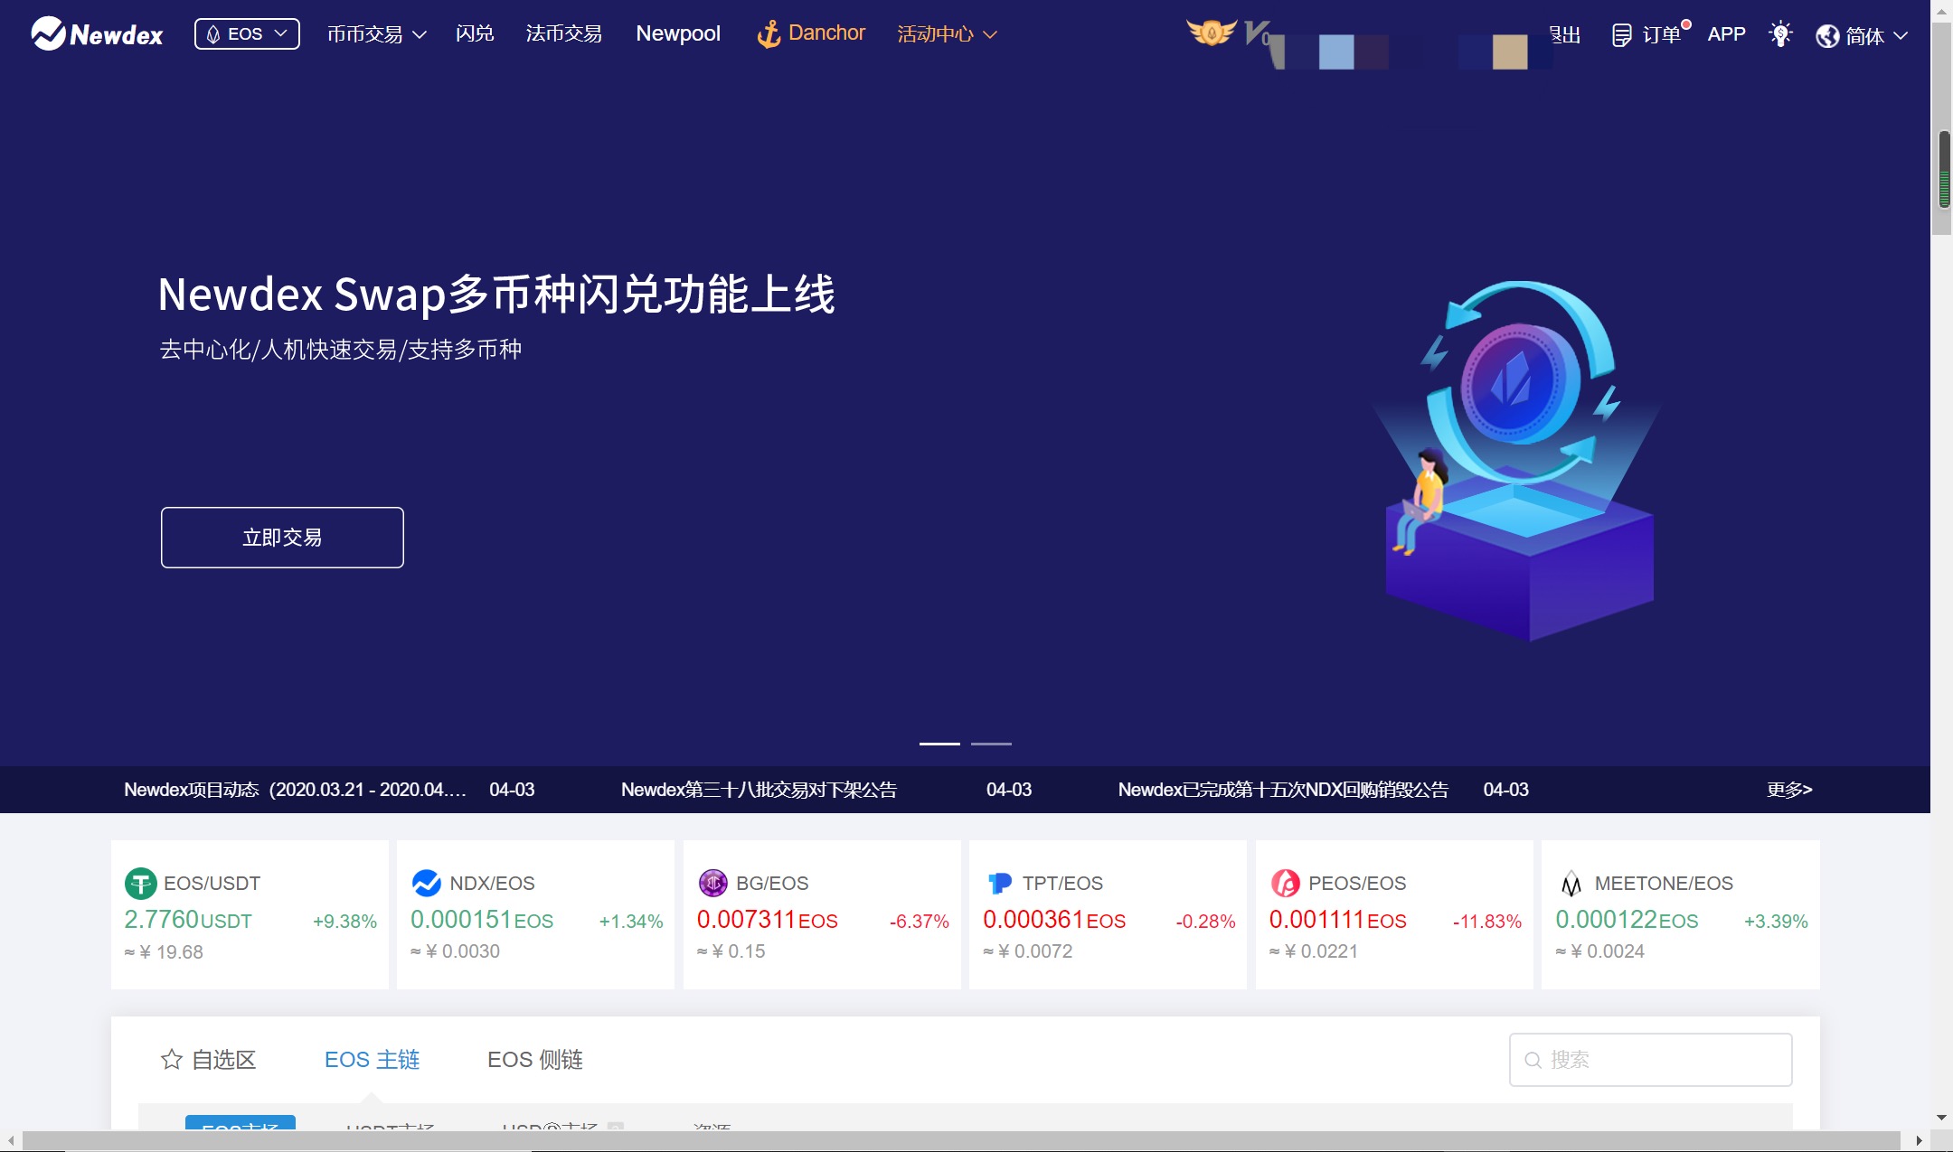Click the globe language icon

coord(1827,36)
